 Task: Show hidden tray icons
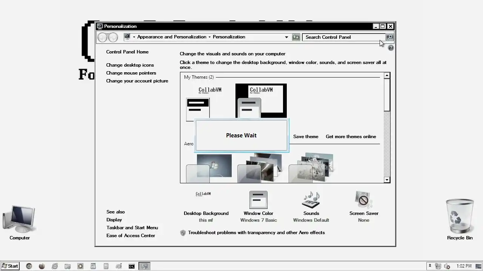tap(430, 266)
